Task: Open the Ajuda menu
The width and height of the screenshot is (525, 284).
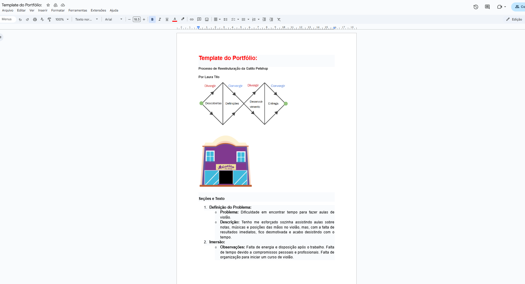Action: (x=114, y=11)
